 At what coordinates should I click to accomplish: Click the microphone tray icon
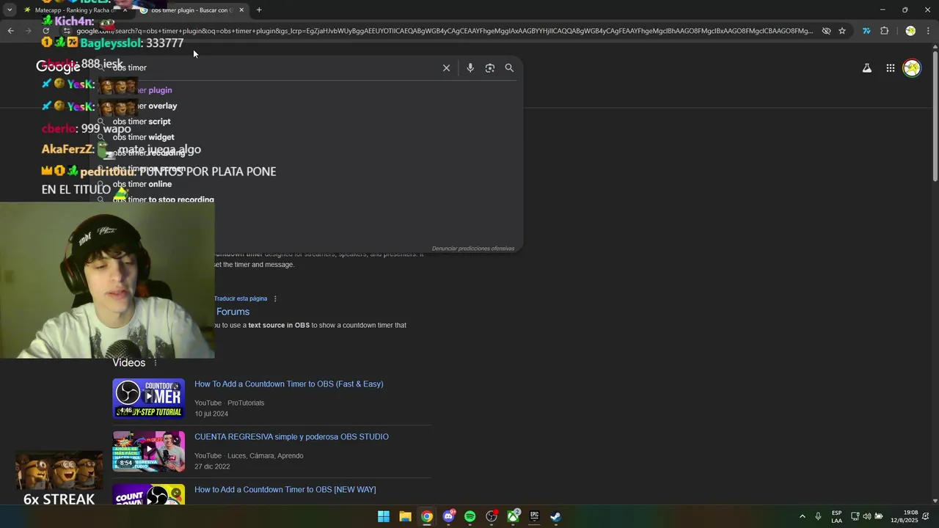coord(818,517)
